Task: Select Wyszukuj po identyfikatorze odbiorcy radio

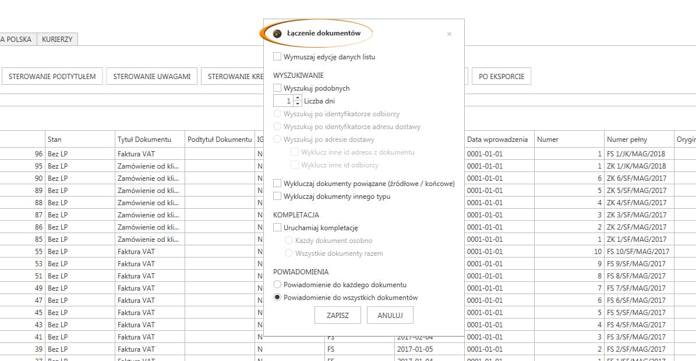Action: 277,114
